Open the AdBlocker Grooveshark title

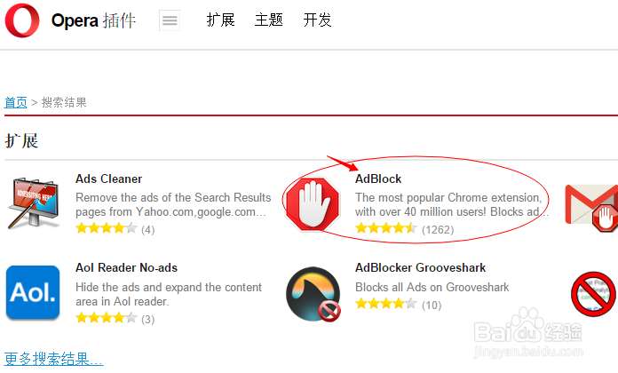coord(420,267)
